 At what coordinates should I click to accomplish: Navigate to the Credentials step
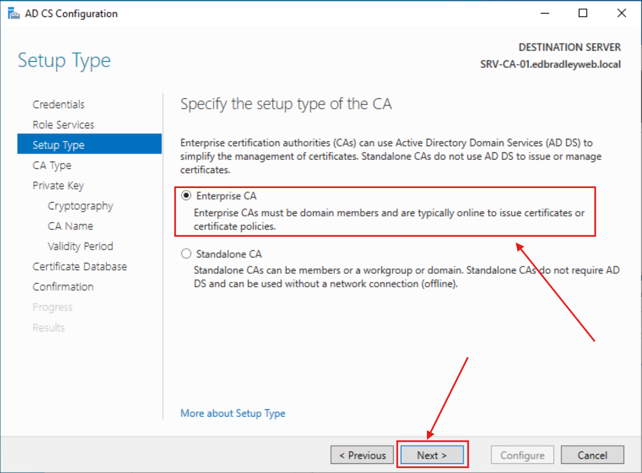tap(58, 104)
